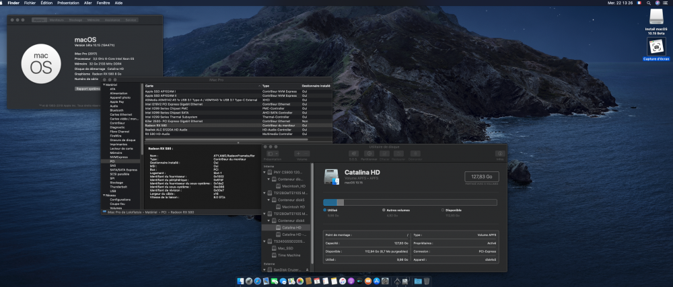
Task: Open Infos in Disk Utility toolbar
Action: (499, 154)
